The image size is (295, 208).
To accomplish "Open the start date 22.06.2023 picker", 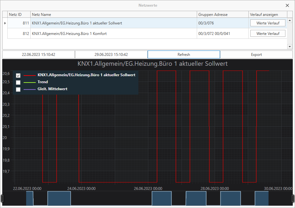I will [39, 55].
